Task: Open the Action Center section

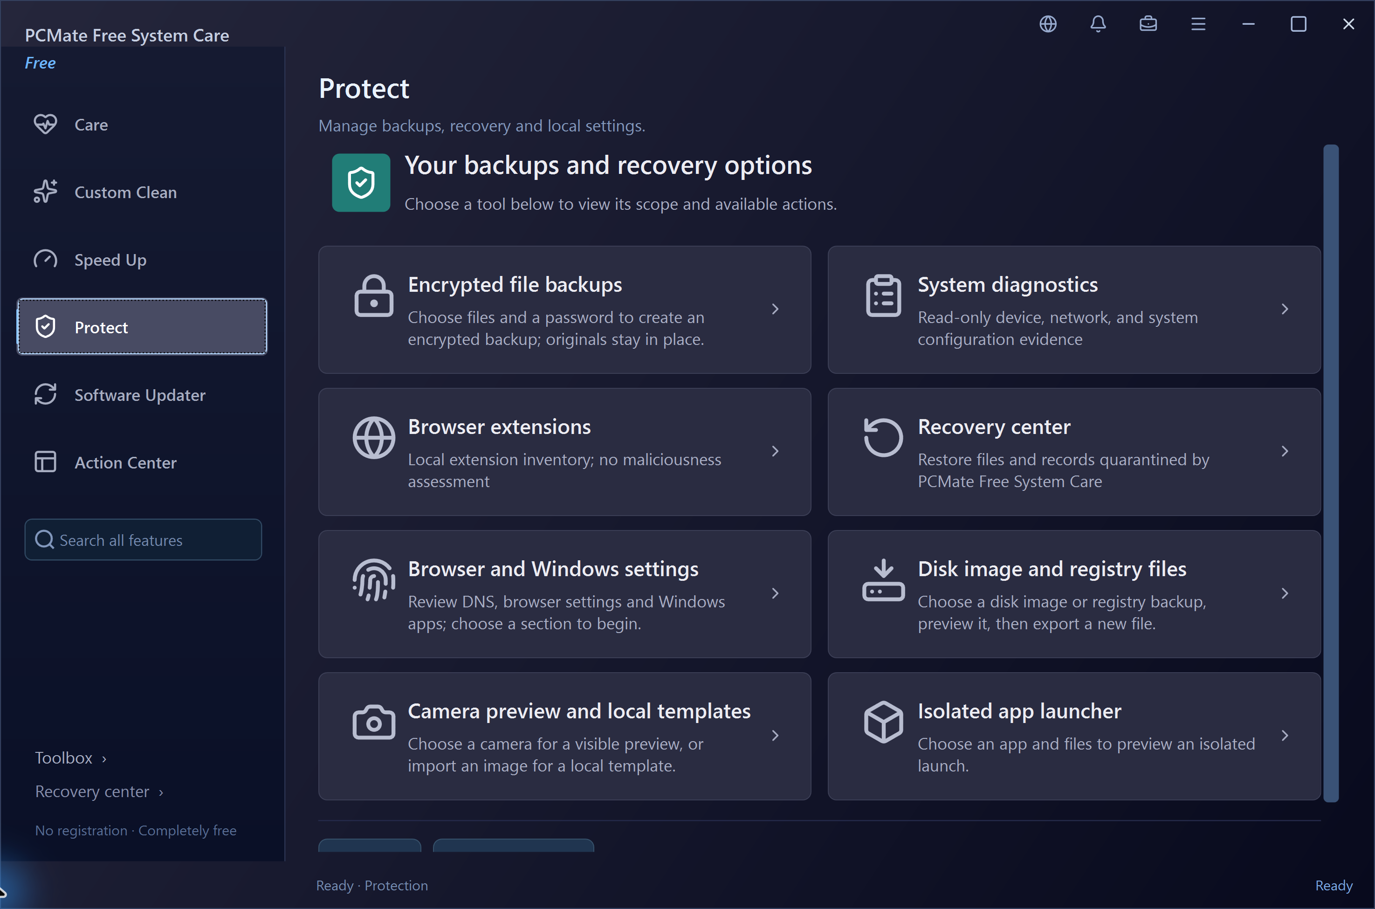Action: tap(142, 462)
